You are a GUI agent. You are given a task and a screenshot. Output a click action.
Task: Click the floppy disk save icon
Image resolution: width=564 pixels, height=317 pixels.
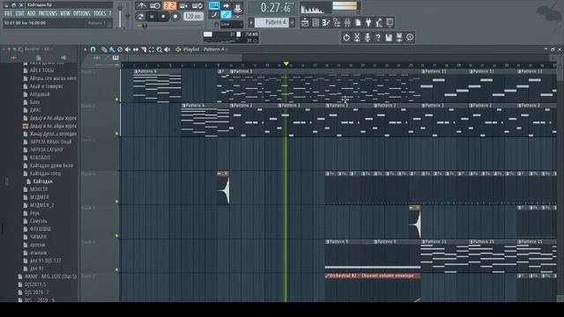coord(389,37)
